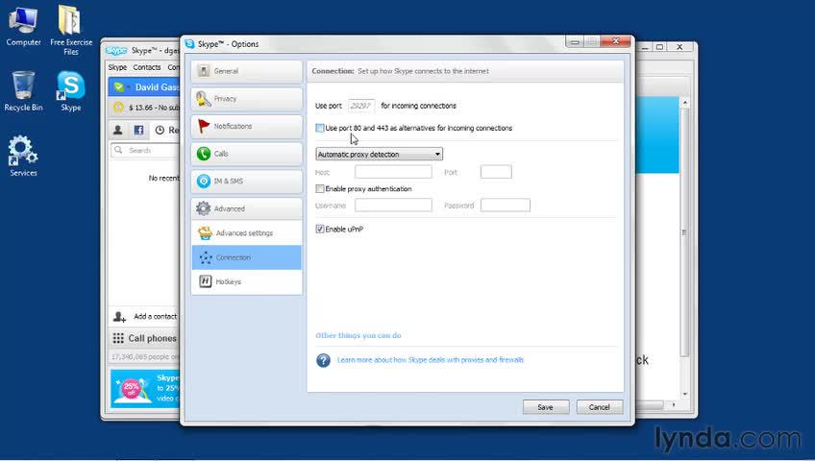Click the proxy Password field

pyautogui.click(x=506, y=206)
